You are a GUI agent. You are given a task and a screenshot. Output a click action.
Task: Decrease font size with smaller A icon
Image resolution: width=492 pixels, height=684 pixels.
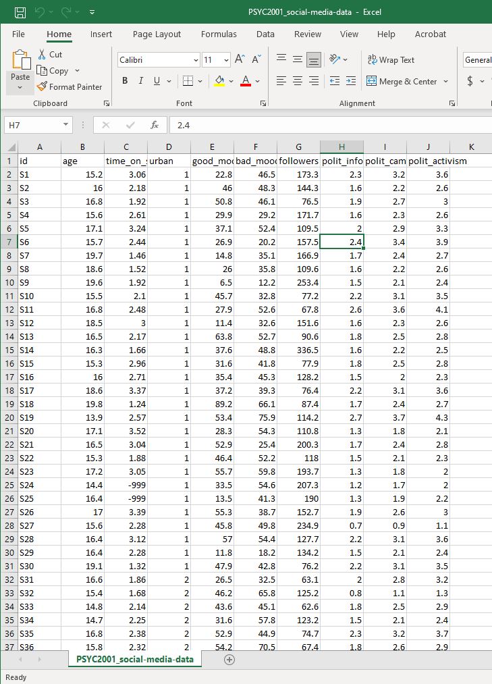tap(256, 59)
